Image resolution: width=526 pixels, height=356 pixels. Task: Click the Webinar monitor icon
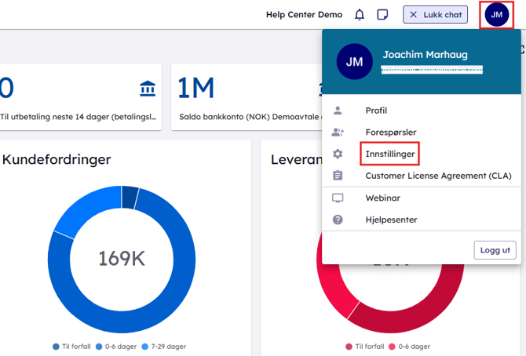click(338, 198)
